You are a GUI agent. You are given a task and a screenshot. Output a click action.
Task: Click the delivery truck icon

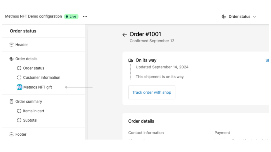pos(131,60)
